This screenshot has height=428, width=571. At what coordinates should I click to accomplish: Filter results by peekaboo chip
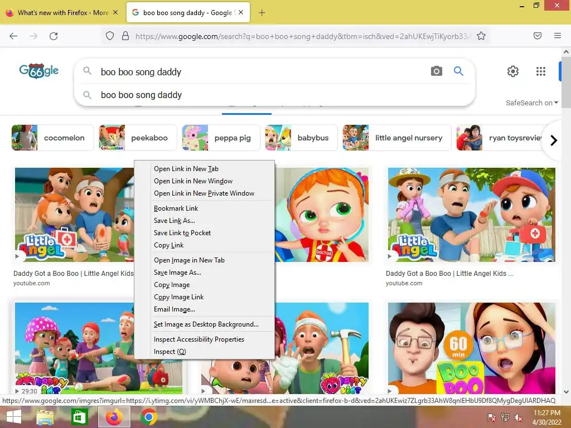(x=138, y=138)
